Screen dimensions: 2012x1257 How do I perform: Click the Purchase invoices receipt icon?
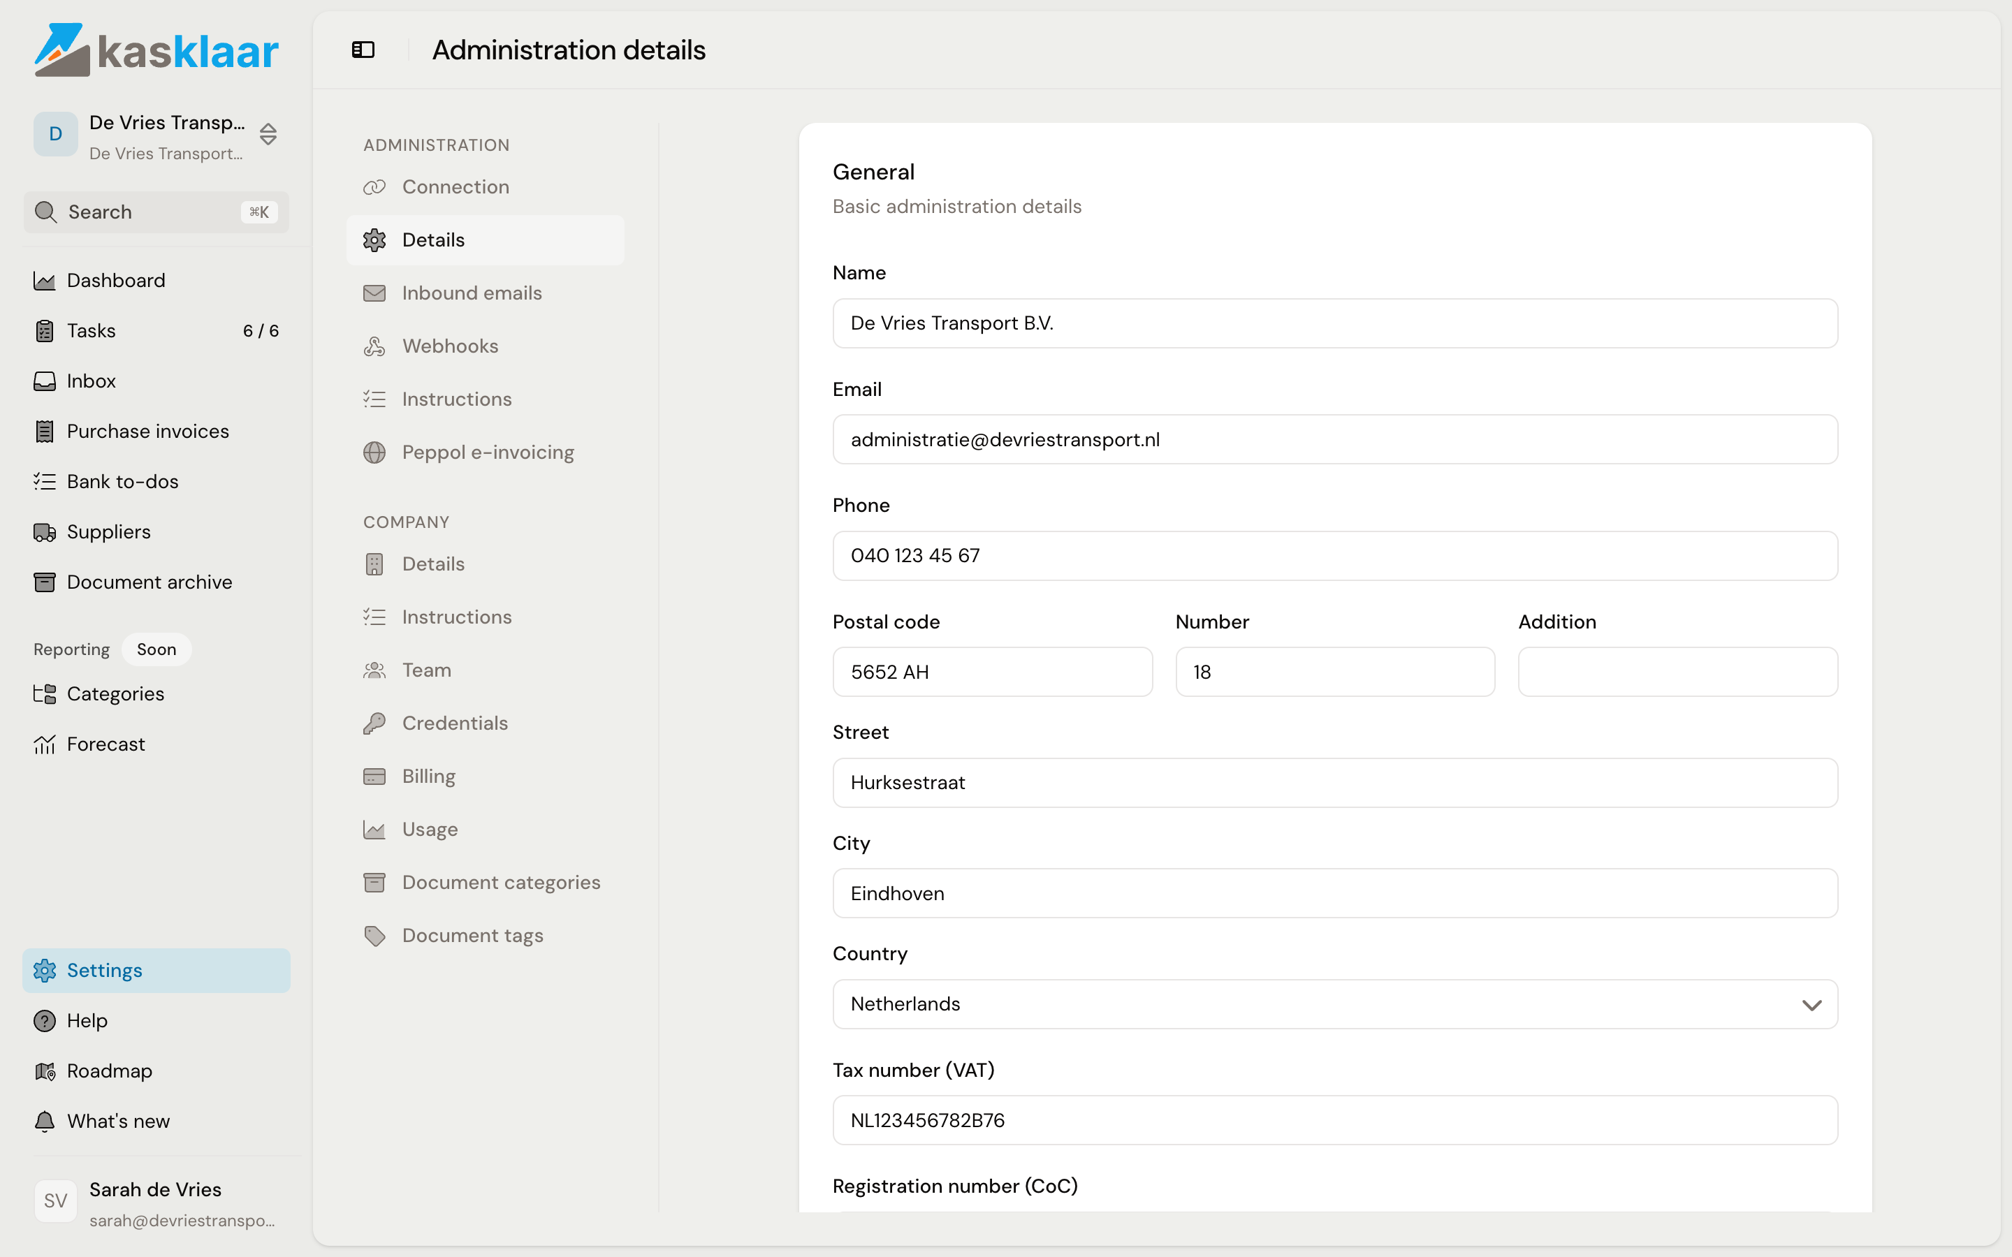44,432
